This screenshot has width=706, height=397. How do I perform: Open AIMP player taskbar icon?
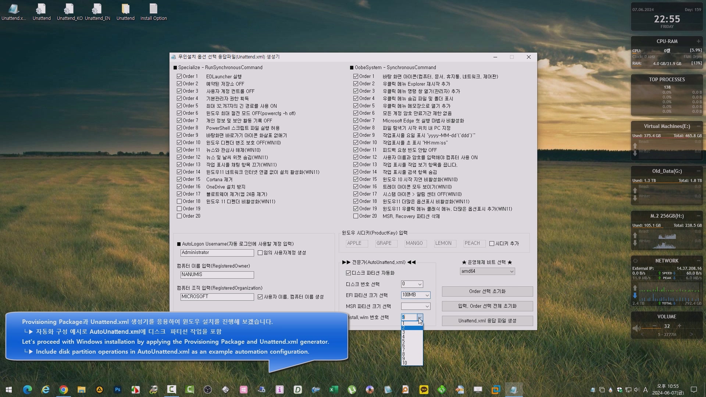click(x=100, y=390)
